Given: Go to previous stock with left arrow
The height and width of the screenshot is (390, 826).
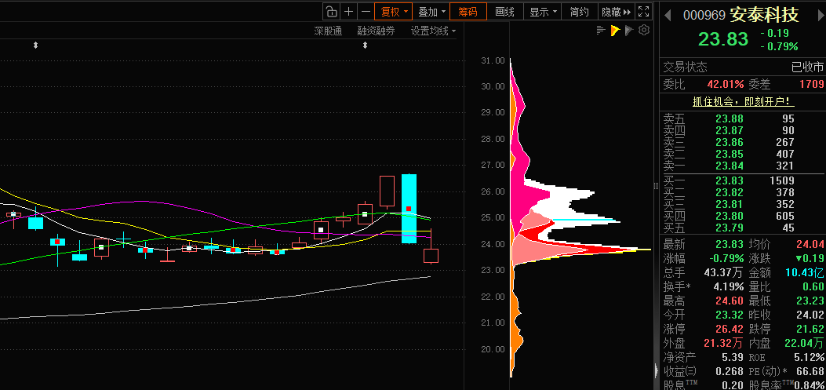Looking at the screenshot, I should (668, 15).
